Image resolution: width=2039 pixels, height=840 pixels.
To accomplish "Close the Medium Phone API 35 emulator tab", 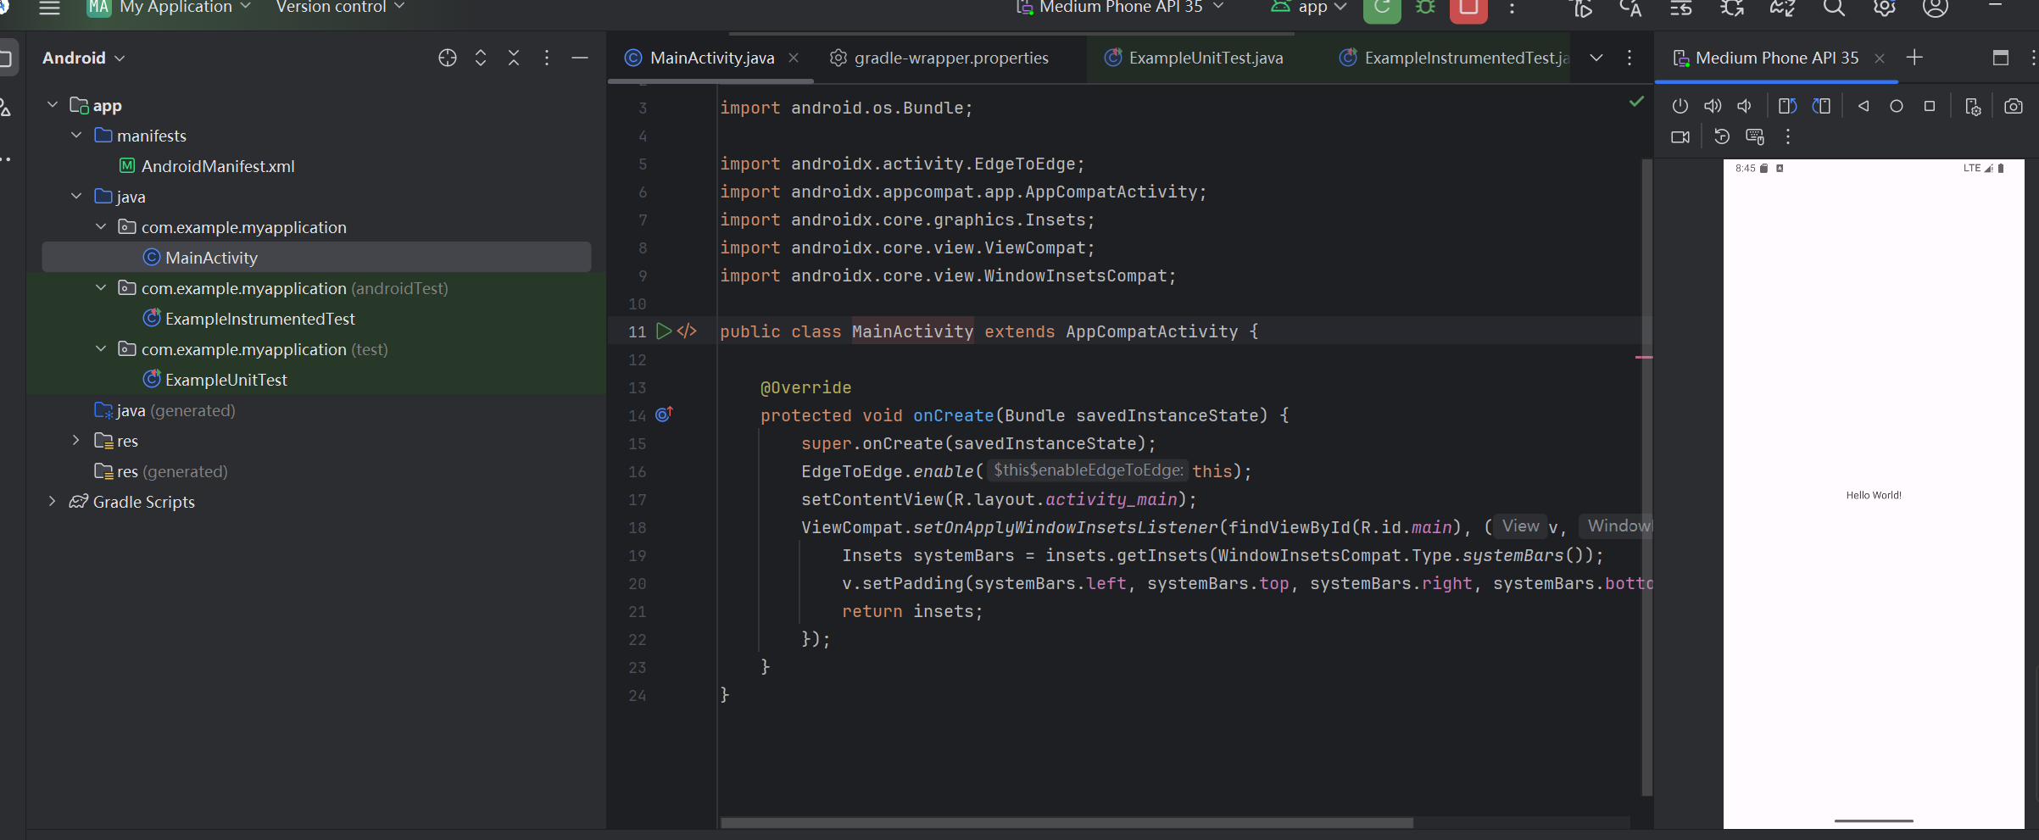I will coord(1880,58).
